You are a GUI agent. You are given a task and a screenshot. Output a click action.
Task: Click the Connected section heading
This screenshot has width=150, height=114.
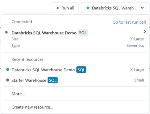click(x=22, y=22)
